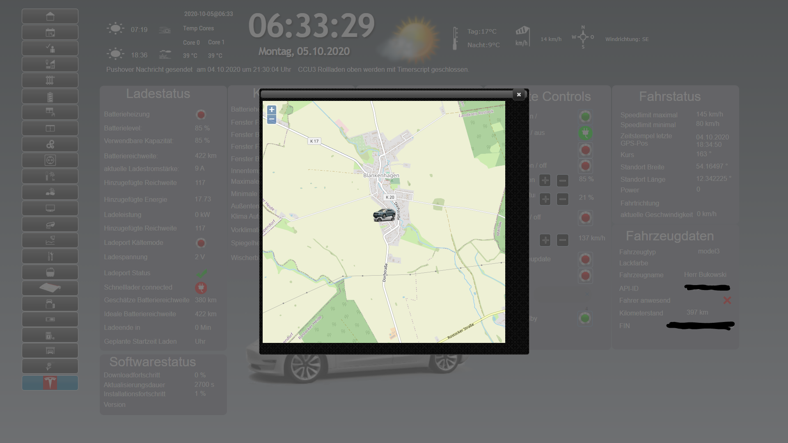Click the sunset time 18:36
Image resolution: width=788 pixels, height=443 pixels.
pyautogui.click(x=139, y=55)
